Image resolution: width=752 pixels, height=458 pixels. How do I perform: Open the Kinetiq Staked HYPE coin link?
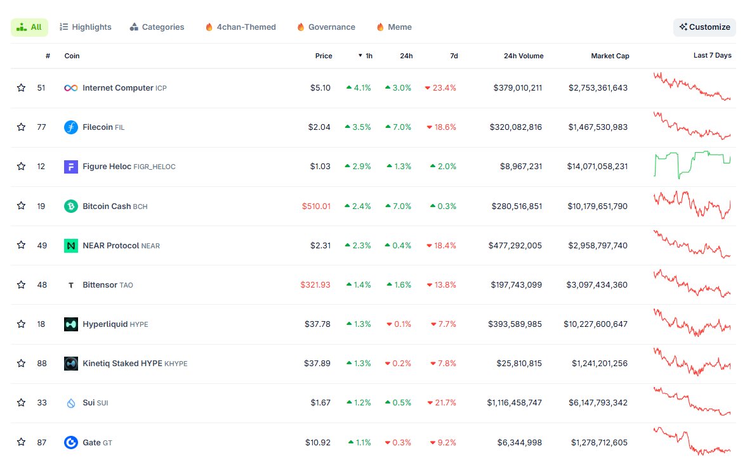pyautogui.click(x=135, y=363)
